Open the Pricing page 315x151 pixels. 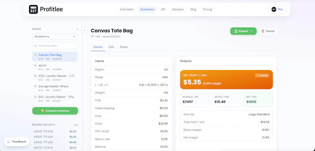click(x=208, y=9)
